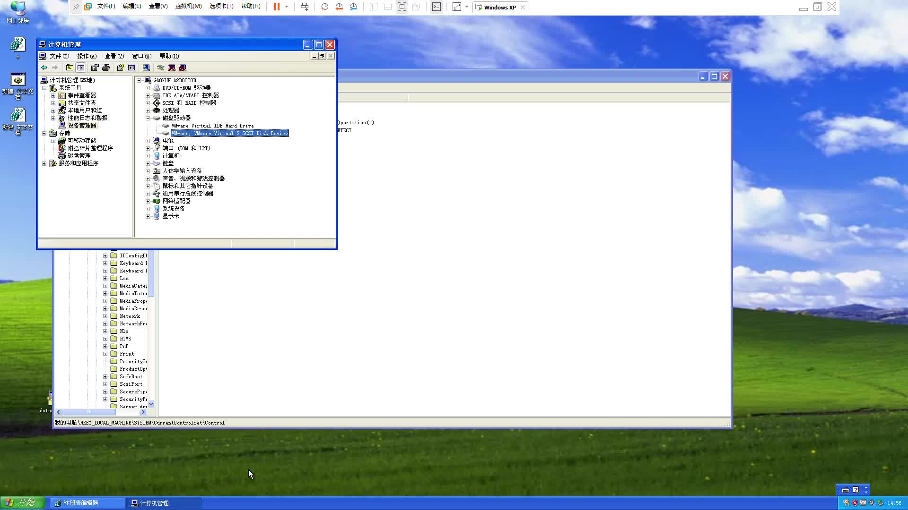Viewport: 908px width, 510px height.
Task: Switch to 注册表编辑器 taskbar button
Action: pyautogui.click(x=87, y=503)
